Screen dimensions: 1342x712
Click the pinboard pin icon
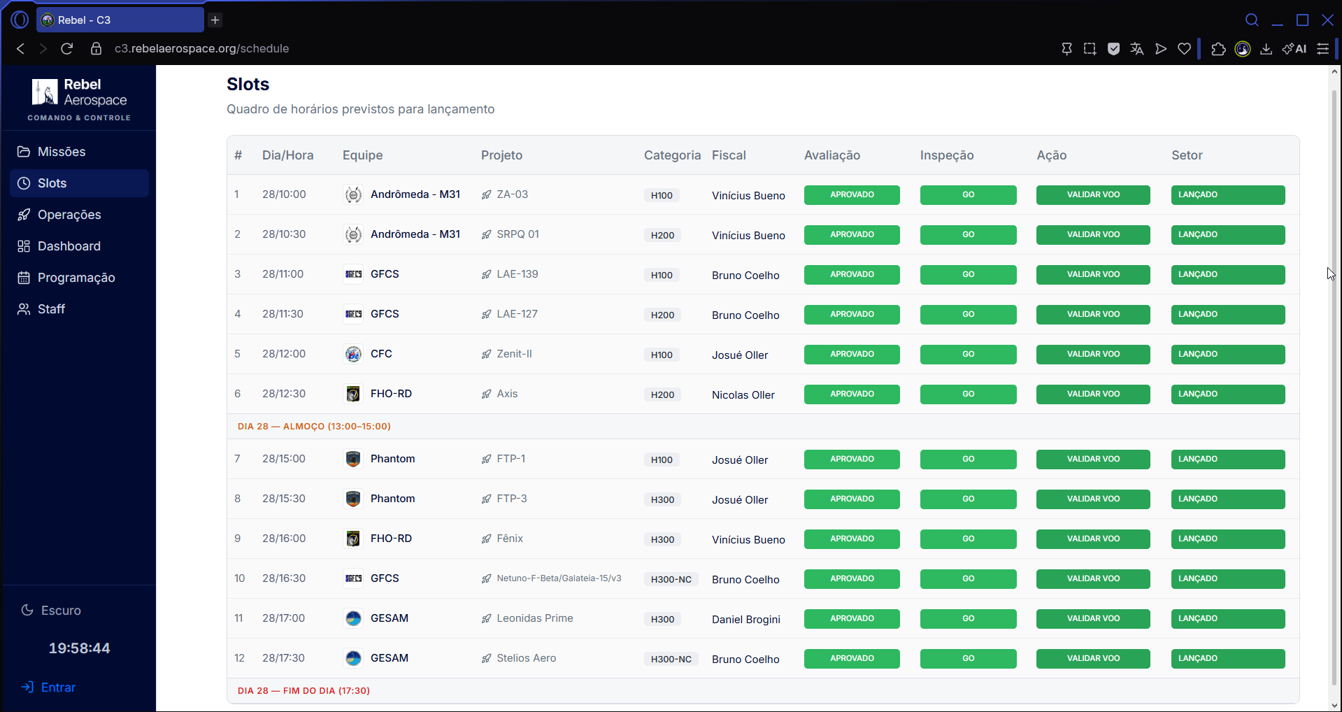1066,48
